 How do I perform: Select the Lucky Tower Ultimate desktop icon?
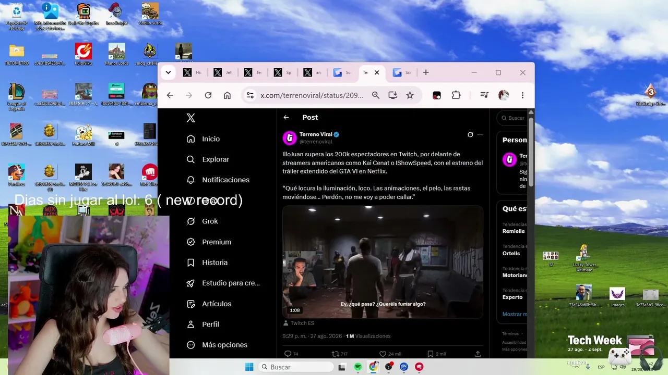point(584,258)
